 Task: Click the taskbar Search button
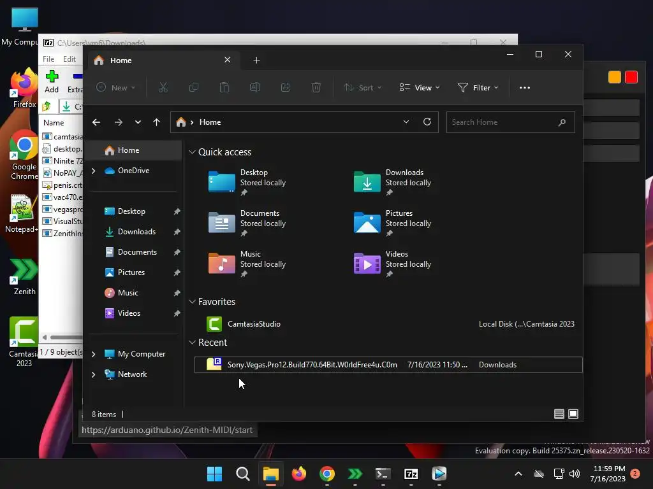tap(243, 474)
